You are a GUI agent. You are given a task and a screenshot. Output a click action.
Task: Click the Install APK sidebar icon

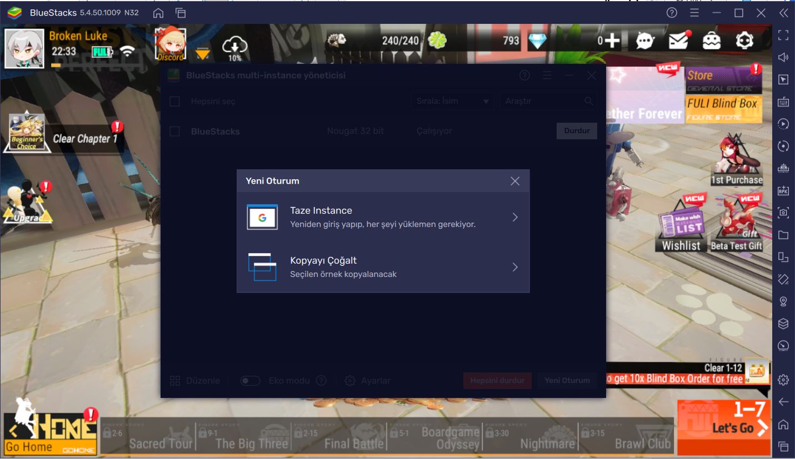point(783,190)
